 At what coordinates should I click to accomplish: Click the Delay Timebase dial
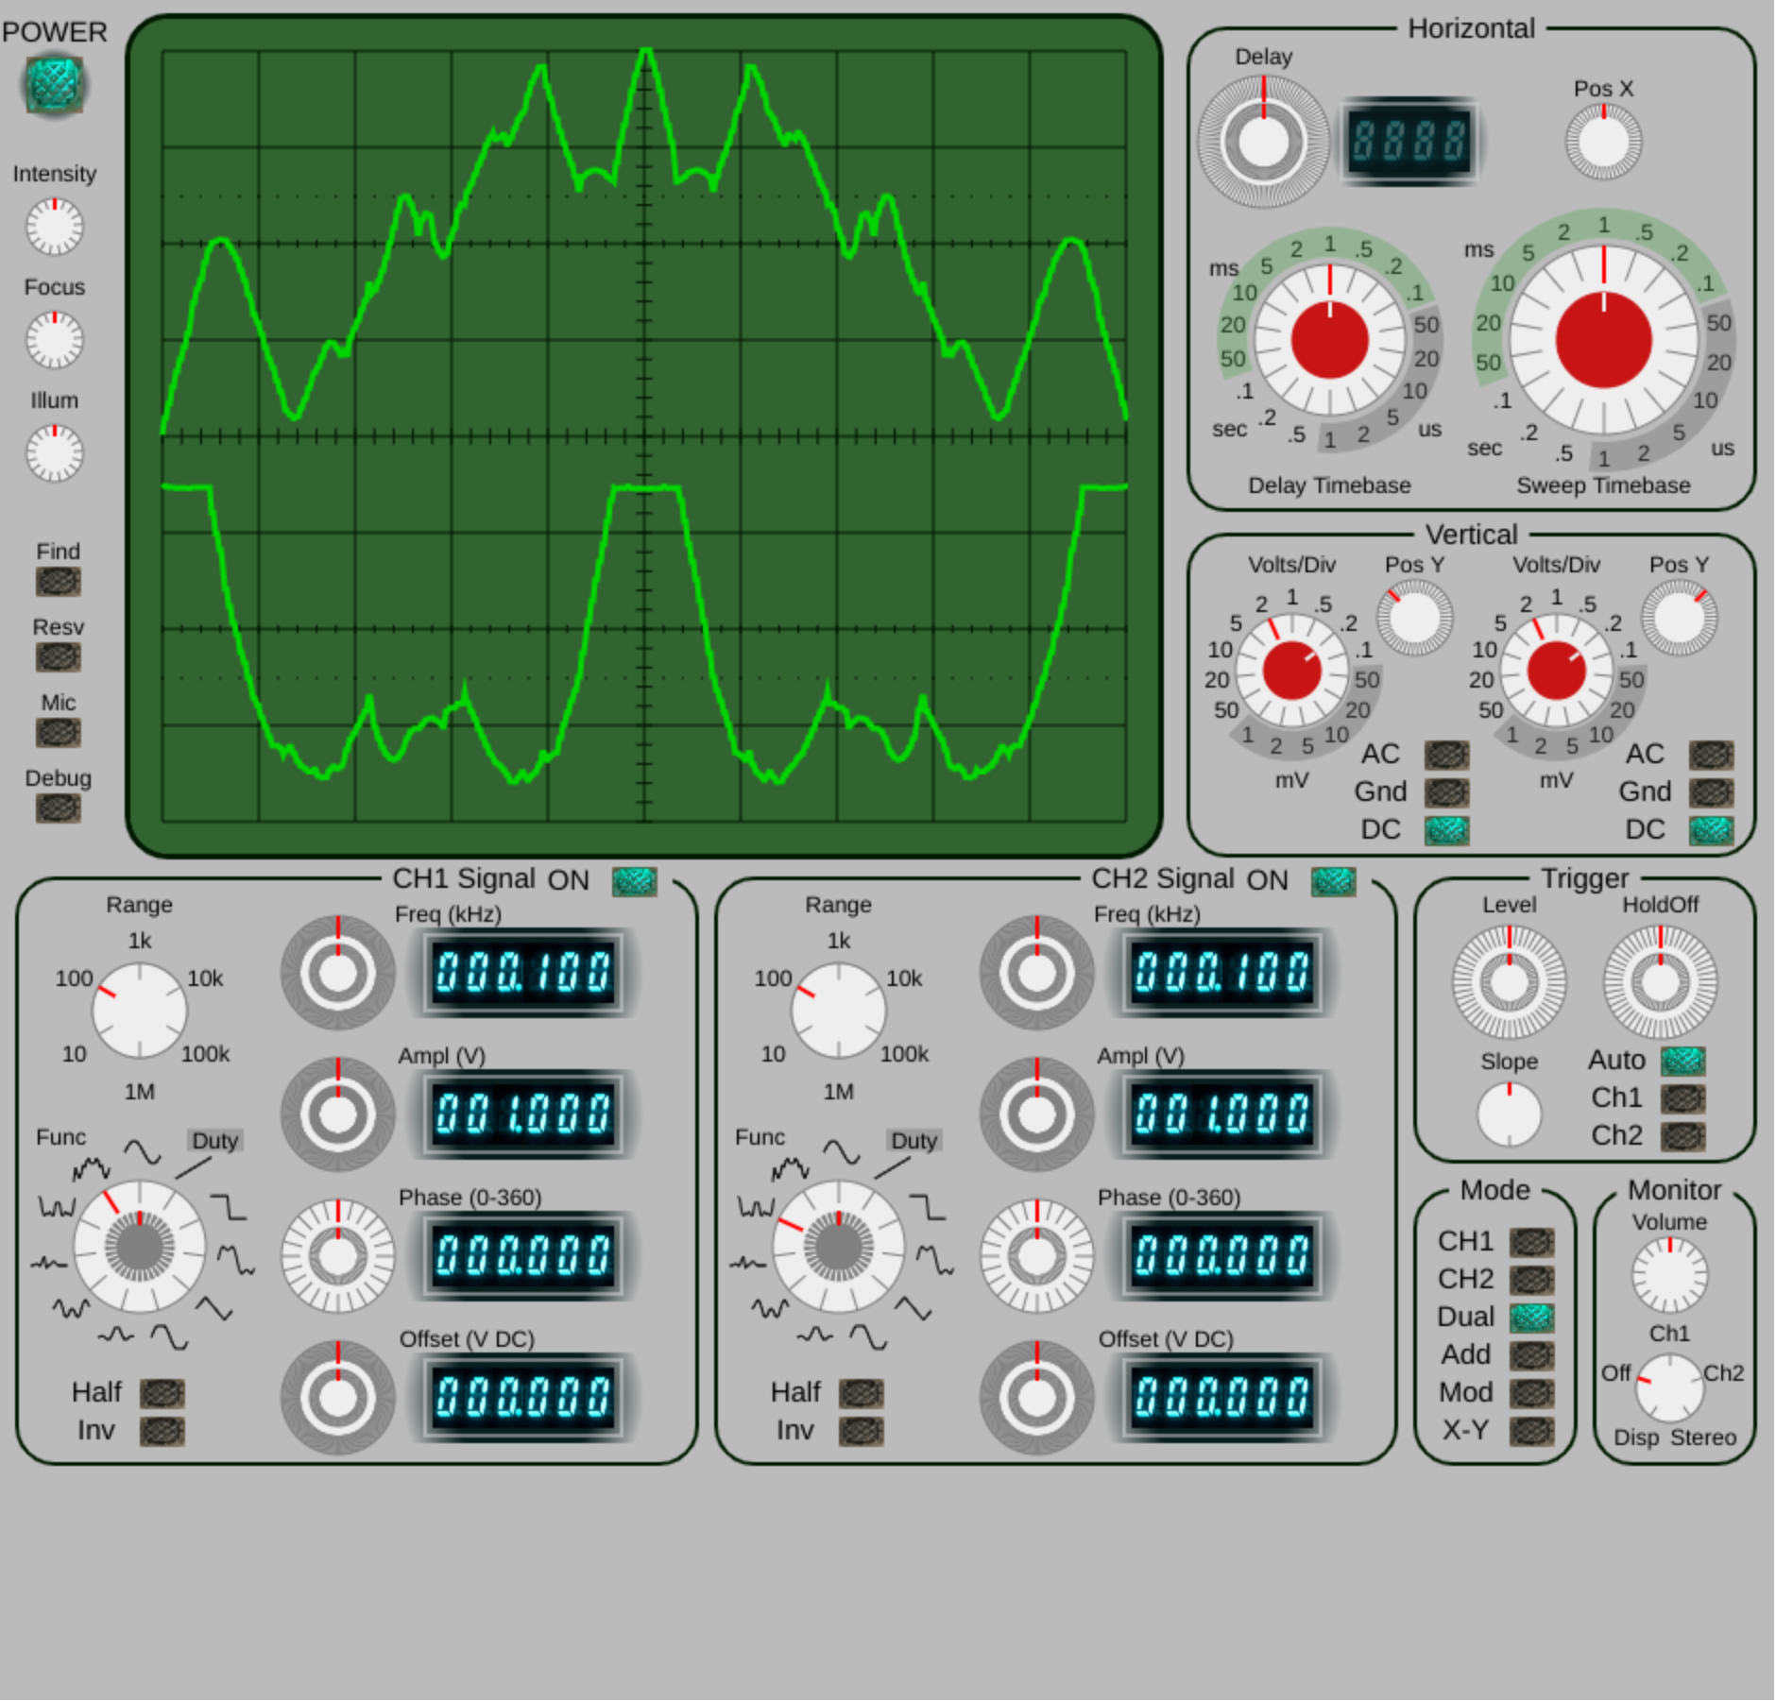[1330, 340]
